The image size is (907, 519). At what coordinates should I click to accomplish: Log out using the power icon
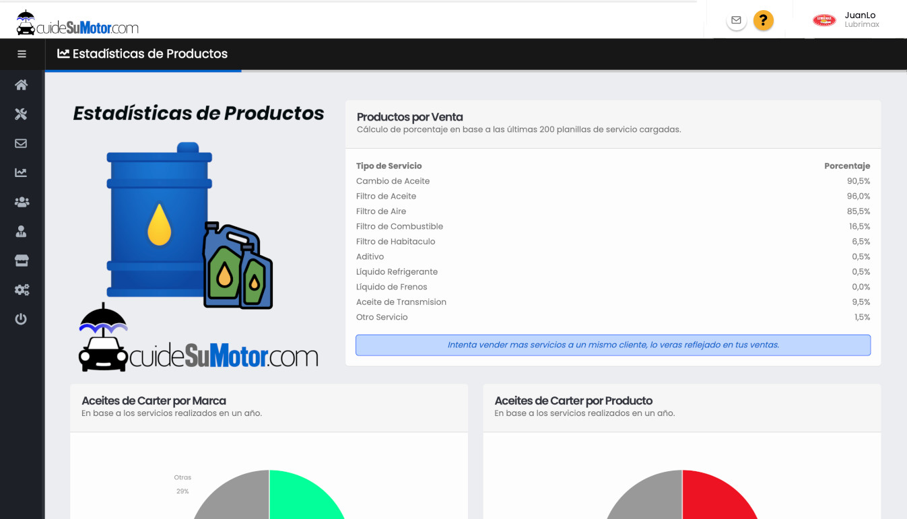click(22, 319)
